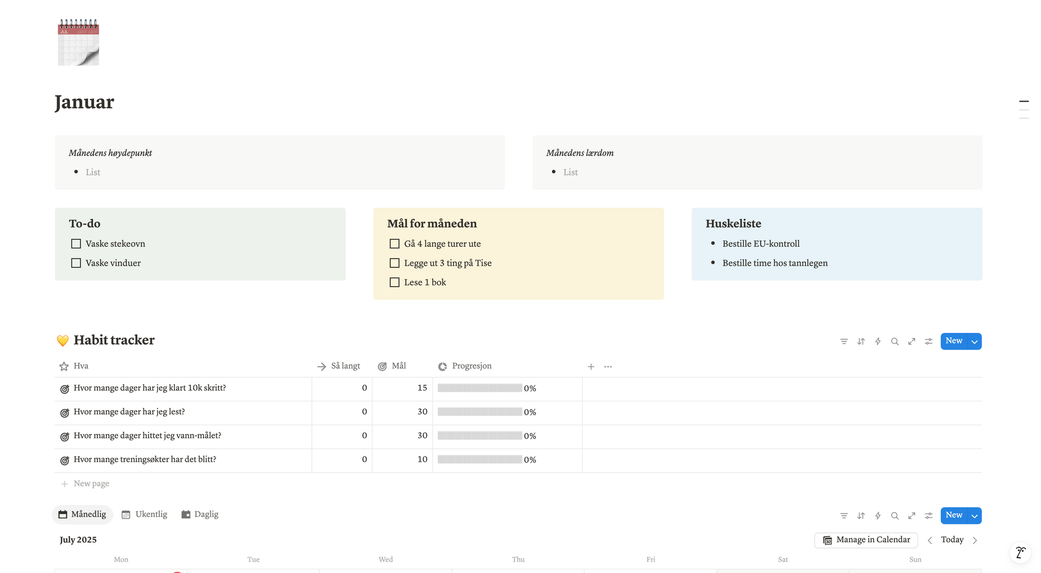Jump to Today in the calendar
Viewport: 1041px width, 573px height.
point(952,540)
